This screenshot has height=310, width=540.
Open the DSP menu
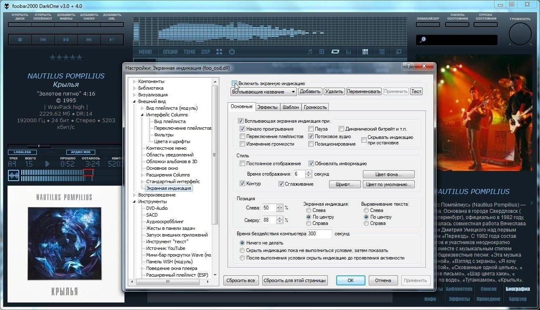tap(206, 52)
